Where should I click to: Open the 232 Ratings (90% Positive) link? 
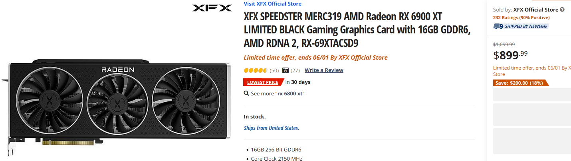point(521,17)
